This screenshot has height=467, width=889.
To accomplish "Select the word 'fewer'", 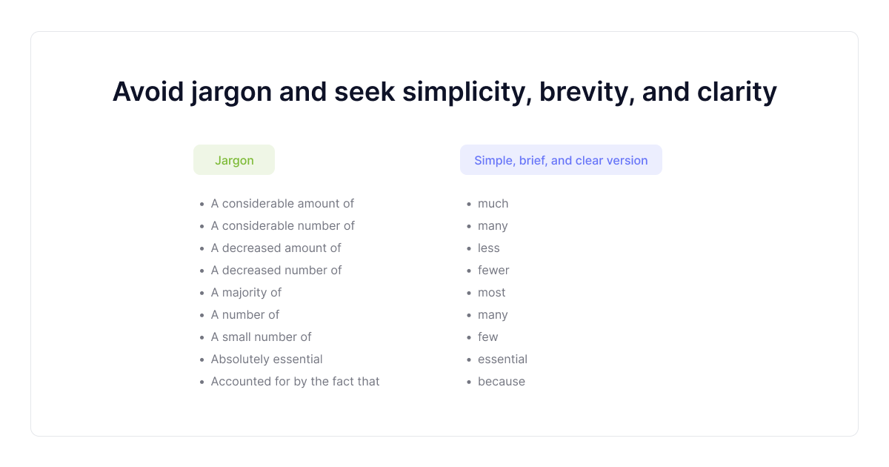I will [493, 270].
